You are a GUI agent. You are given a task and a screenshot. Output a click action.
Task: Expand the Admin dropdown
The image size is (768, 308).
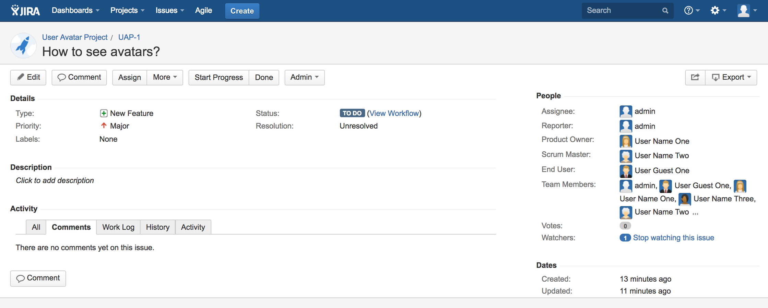(305, 77)
